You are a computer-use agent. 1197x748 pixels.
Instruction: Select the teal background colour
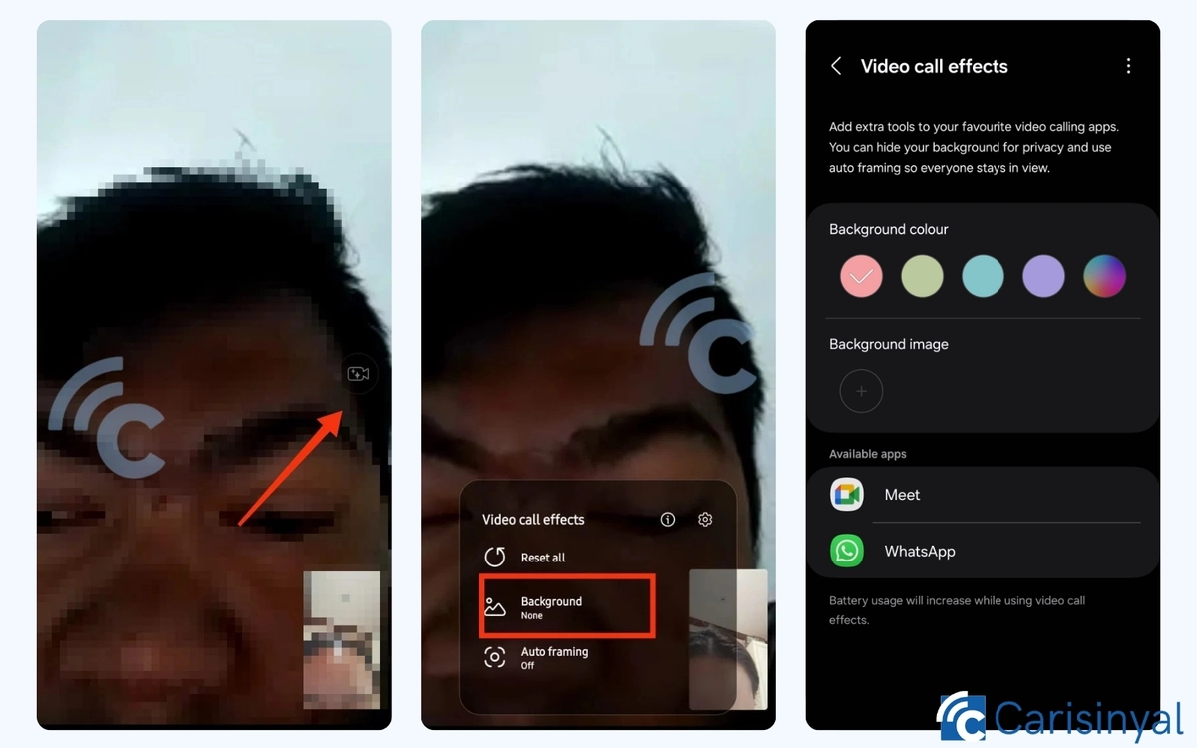point(983,276)
